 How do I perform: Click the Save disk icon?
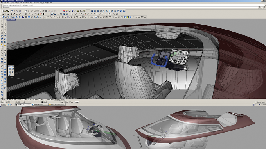tap(8, 11)
